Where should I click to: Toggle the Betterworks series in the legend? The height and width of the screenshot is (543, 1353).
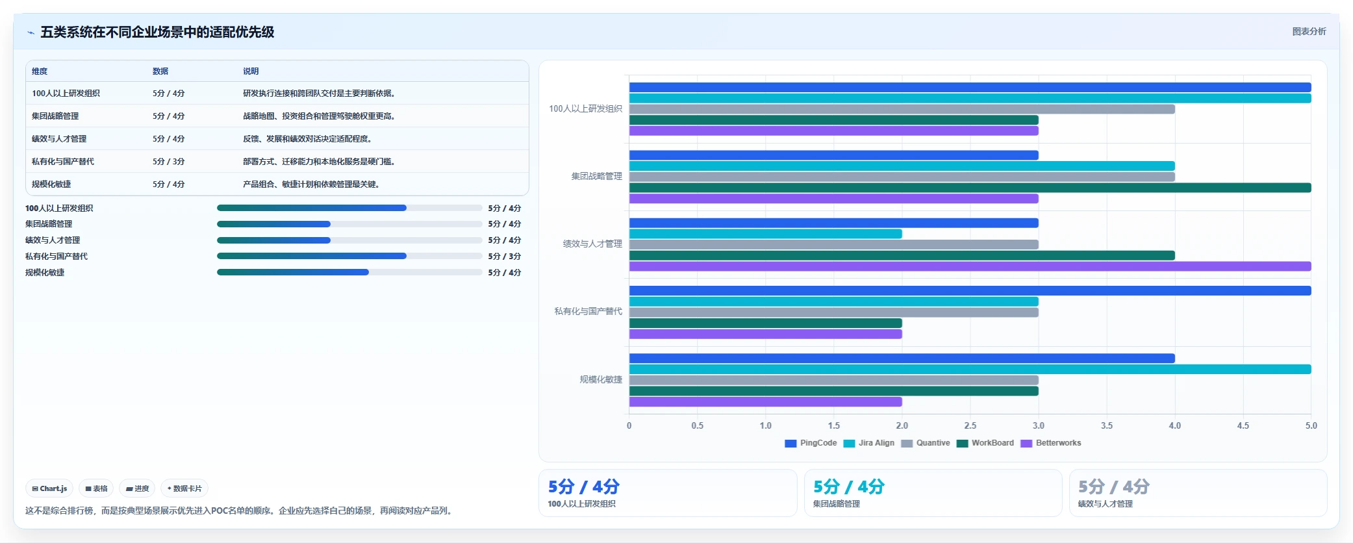click(x=1050, y=443)
